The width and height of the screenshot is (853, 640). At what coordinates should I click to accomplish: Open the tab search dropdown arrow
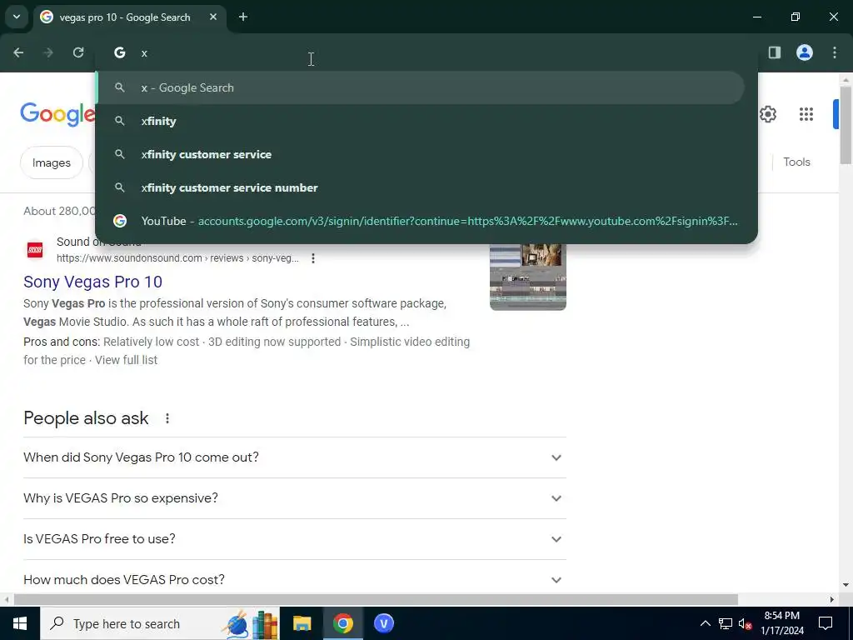point(17,17)
